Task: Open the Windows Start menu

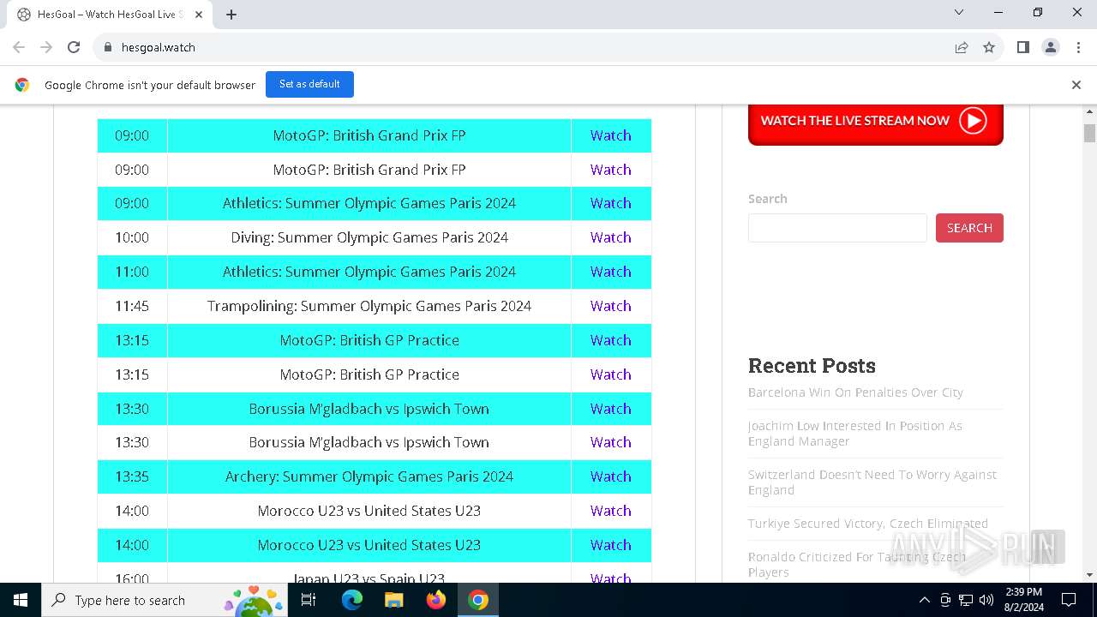Action: coord(21,600)
